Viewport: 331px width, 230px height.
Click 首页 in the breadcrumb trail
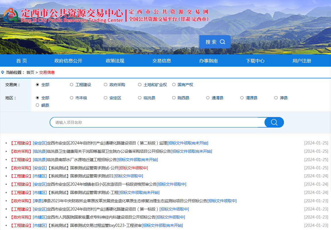click(31, 72)
